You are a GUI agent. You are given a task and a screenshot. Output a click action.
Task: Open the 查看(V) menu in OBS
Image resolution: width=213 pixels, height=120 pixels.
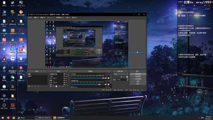coord(43,18)
